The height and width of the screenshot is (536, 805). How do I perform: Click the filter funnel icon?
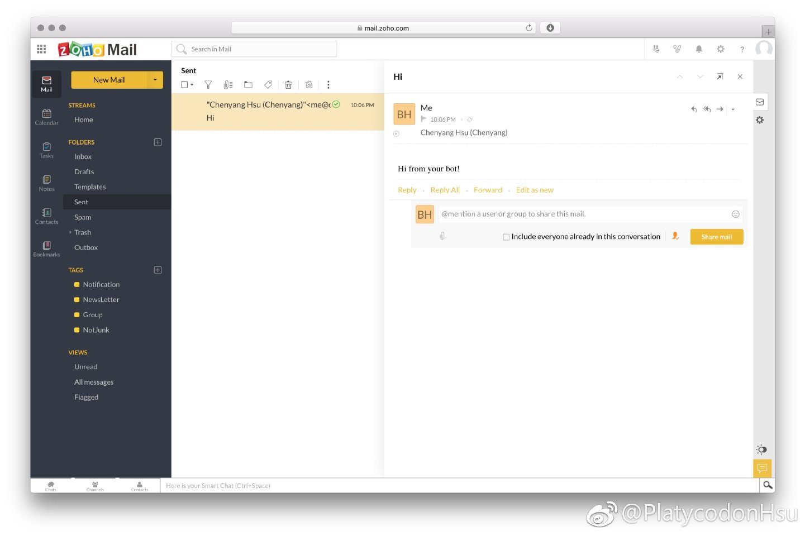(208, 85)
